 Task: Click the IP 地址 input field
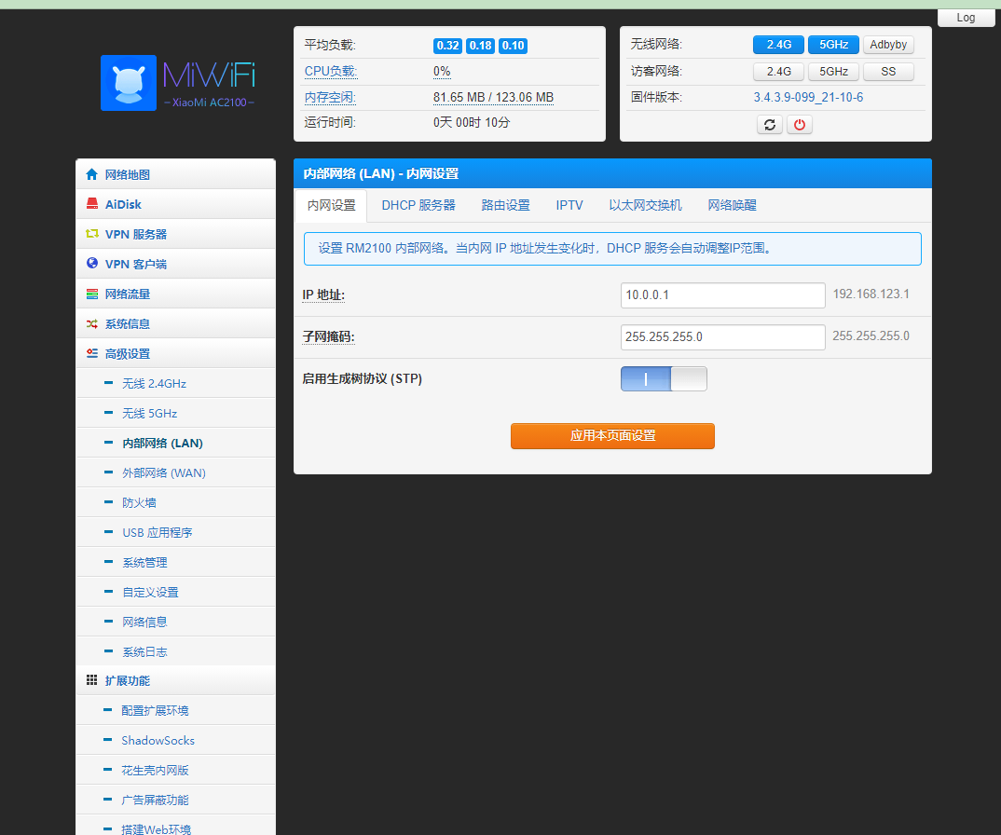(x=722, y=295)
